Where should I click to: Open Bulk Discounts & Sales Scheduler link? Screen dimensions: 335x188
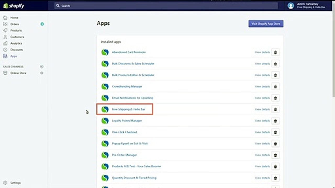click(133, 64)
